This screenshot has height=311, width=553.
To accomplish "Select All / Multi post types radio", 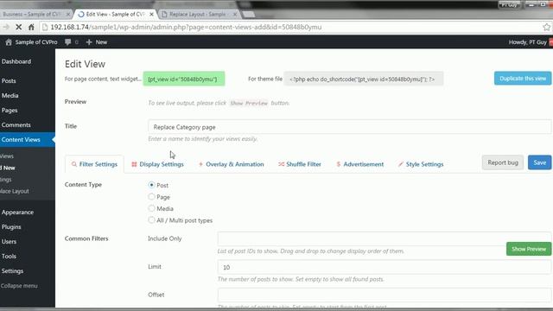I will click(151, 220).
